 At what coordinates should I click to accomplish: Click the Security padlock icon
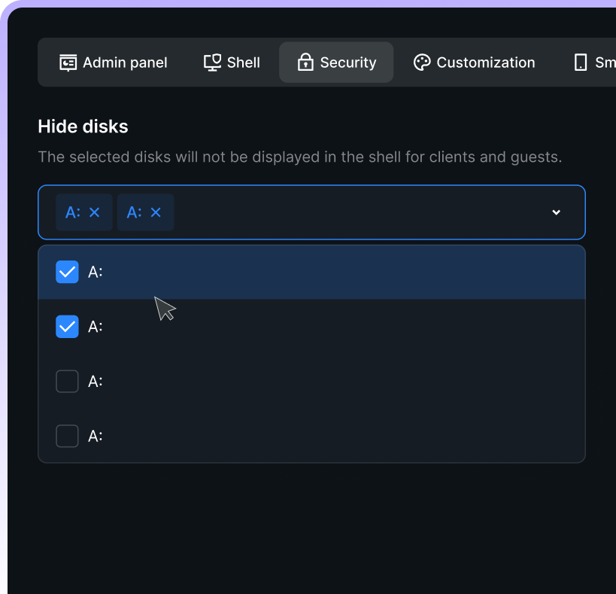click(305, 62)
